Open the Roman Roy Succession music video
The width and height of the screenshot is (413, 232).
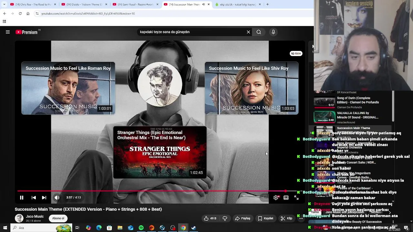pyautogui.click(x=68, y=88)
